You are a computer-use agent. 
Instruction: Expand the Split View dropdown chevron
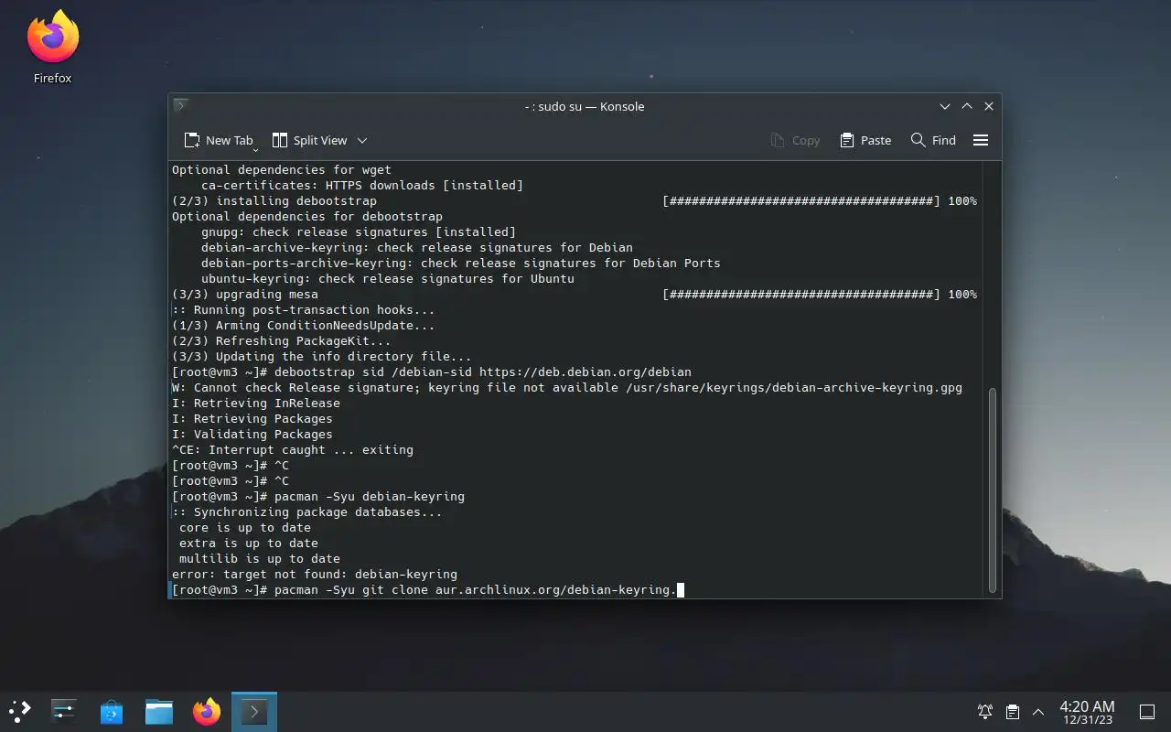(362, 140)
